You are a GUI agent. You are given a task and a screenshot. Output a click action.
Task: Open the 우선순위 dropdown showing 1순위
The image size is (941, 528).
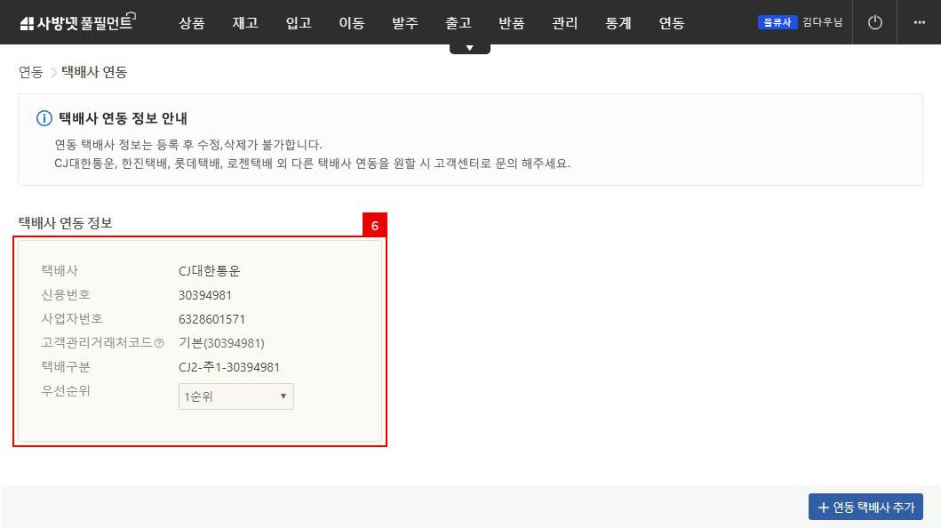point(235,396)
